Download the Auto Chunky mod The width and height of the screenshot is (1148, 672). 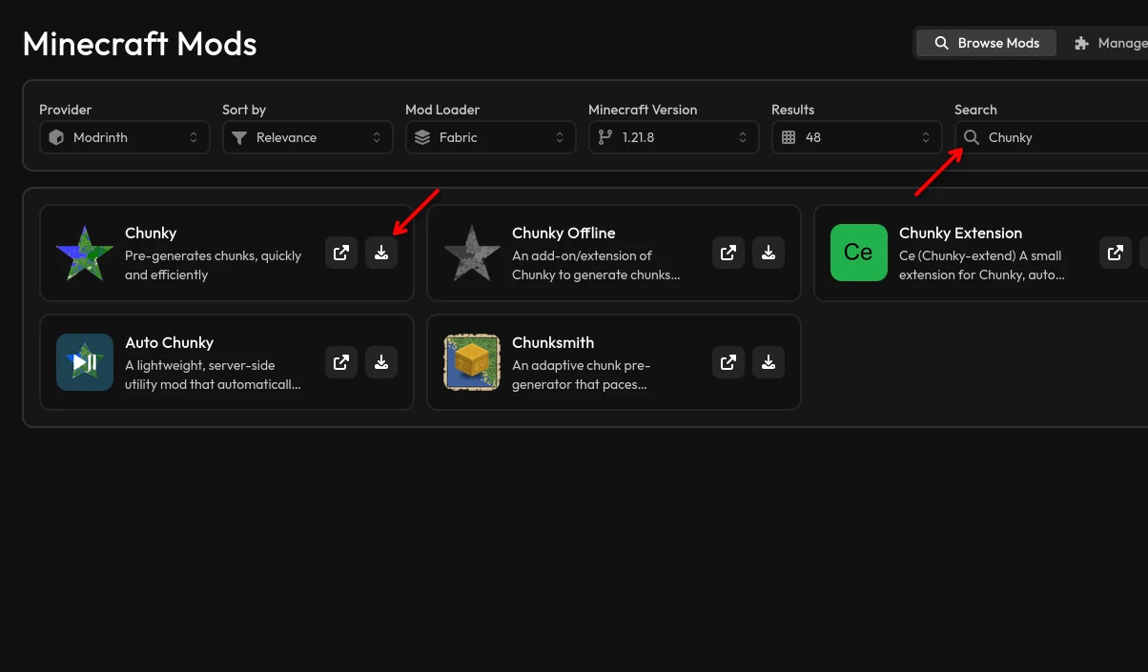(x=381, y=362)
